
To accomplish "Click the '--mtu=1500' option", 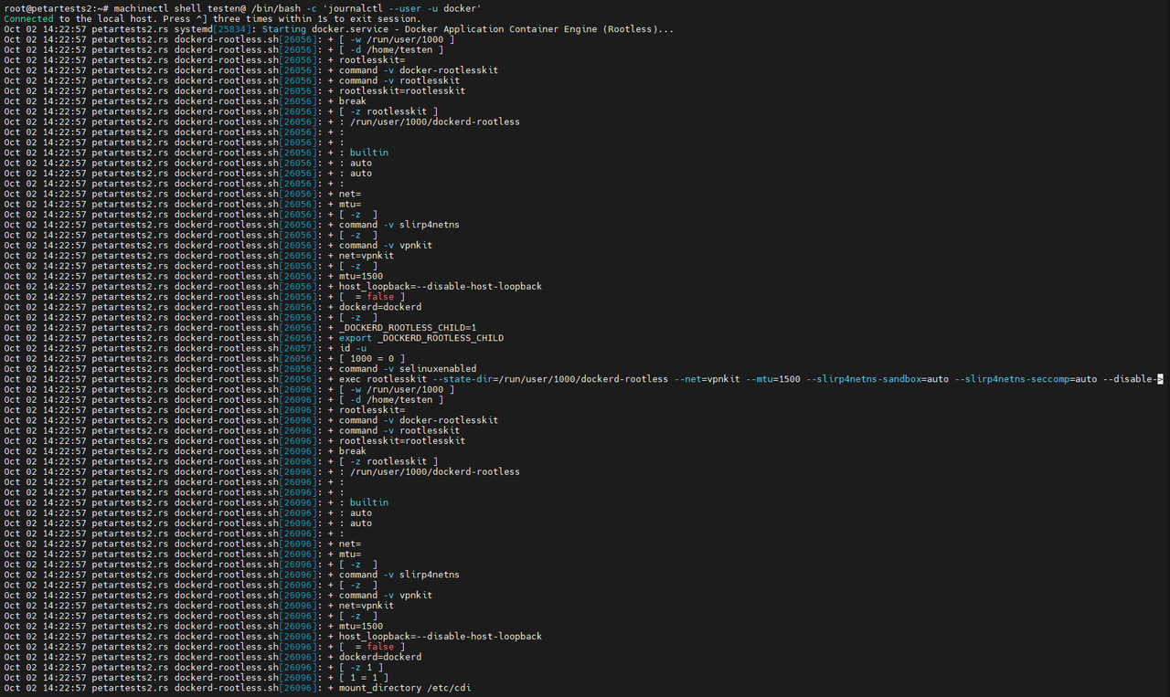I will 773,379.
